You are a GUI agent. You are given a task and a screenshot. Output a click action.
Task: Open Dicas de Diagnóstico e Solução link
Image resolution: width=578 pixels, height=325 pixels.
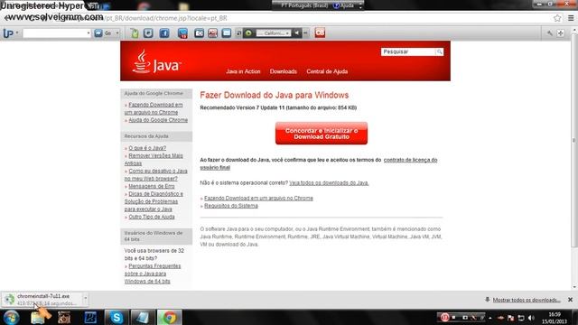(154, 201)
